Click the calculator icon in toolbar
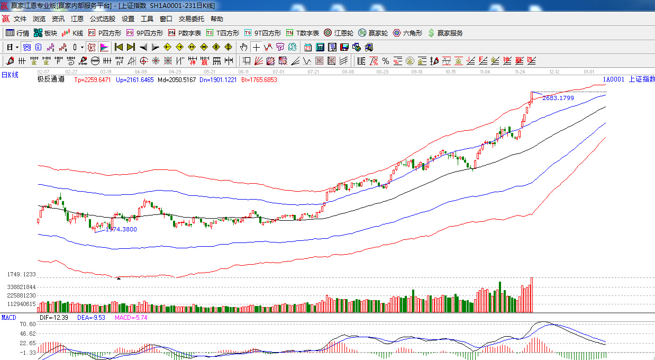This screenshot has height=360, width=655. (320, 47)
